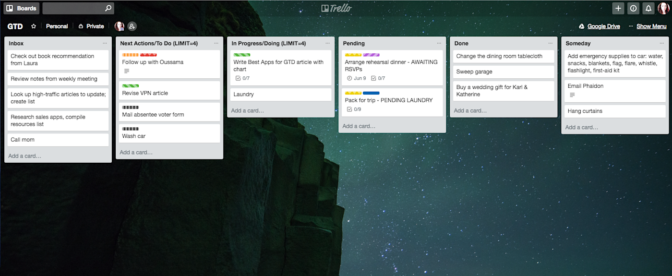672x276 pixels.
Task: Click blue label on Pack for trip card
Action: tap(371, 93)
